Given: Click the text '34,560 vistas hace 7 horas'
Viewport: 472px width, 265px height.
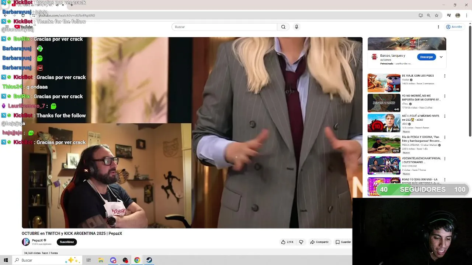Looking at the screenshot, I should pos(41,253).
